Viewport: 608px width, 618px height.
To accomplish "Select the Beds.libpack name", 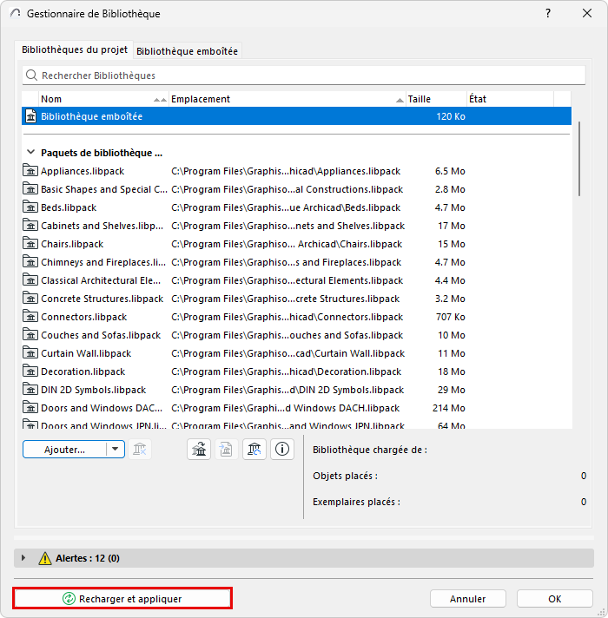I will tap(69, 207).
